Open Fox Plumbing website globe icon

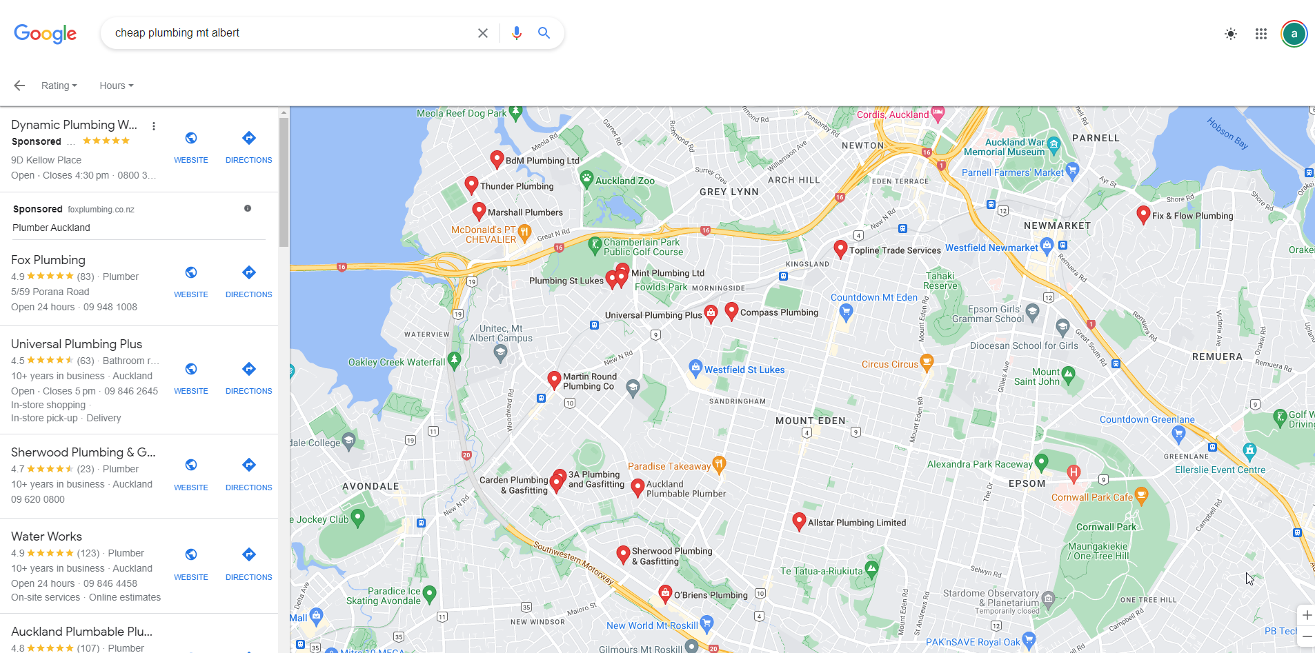(191, 272)
